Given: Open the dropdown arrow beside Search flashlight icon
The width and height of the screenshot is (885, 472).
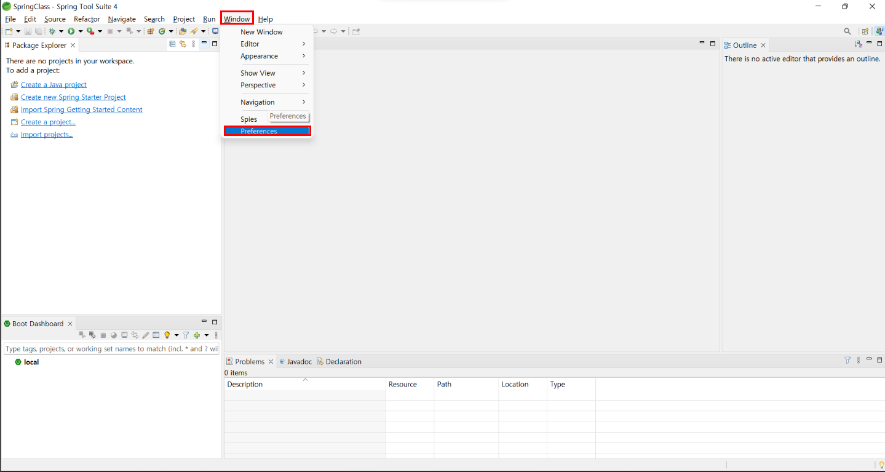Looking at the screenshot, I should 203,31.
